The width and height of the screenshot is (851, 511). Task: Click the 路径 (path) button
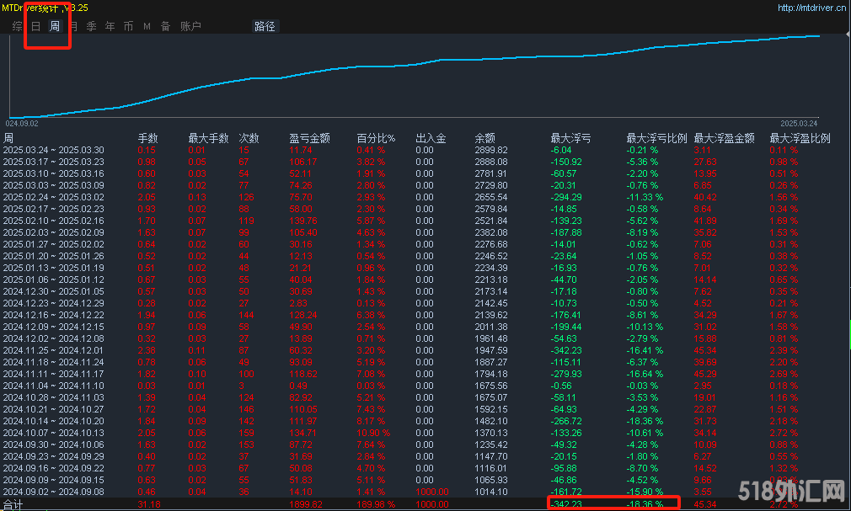pyautogui.click(x=265, y=26)
